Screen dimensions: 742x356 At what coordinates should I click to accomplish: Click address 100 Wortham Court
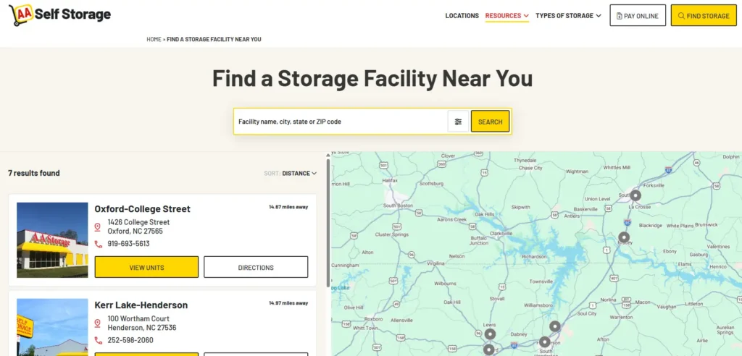[142, 323]
